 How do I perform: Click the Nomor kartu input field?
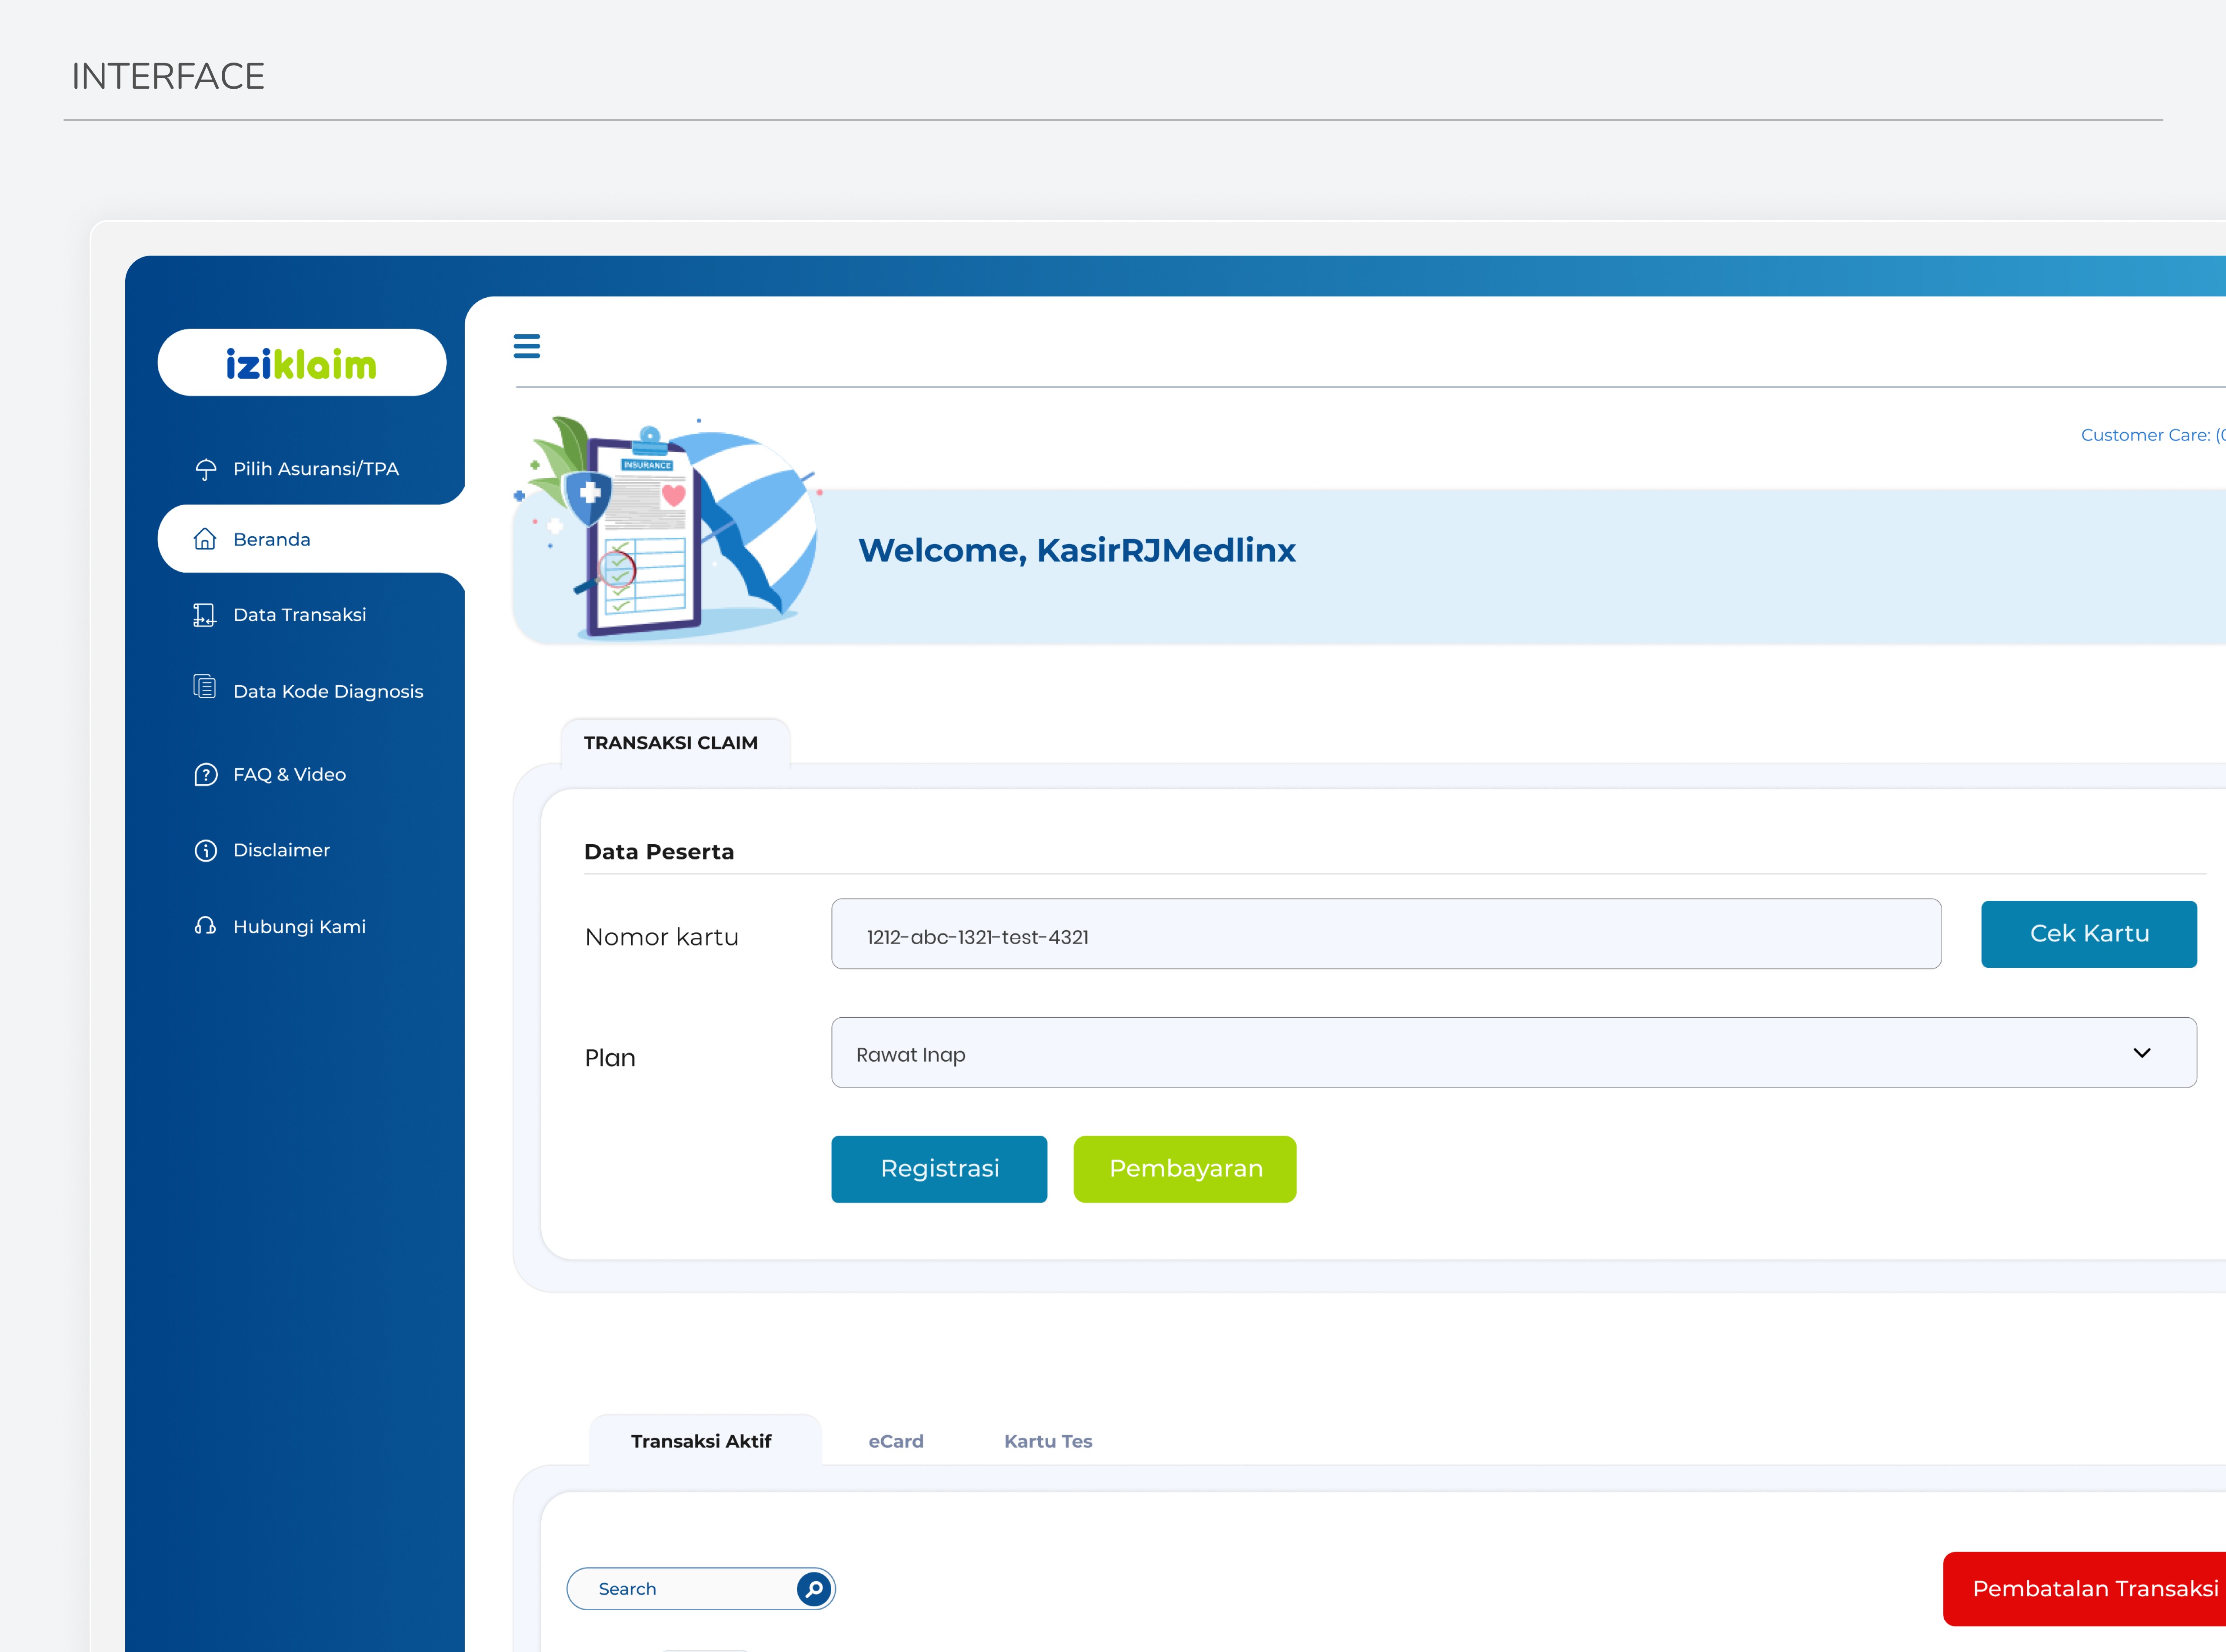point(1386,934)
